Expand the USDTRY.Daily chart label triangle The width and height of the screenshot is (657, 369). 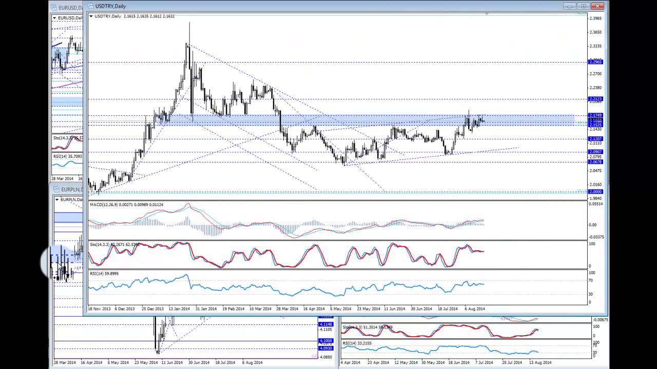[91, 16]
